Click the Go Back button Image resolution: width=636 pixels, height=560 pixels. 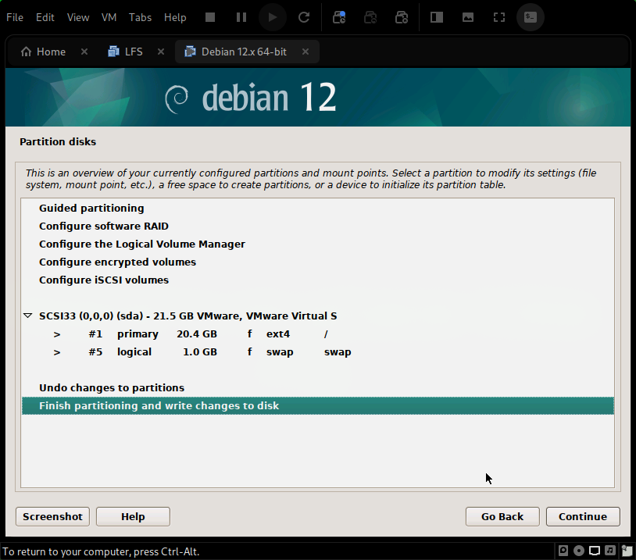[x=502, y=516]
